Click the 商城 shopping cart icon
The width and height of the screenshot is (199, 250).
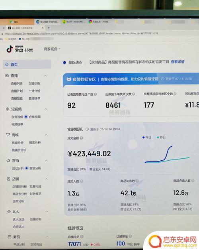pyautogui.click(x=8, y=135)
